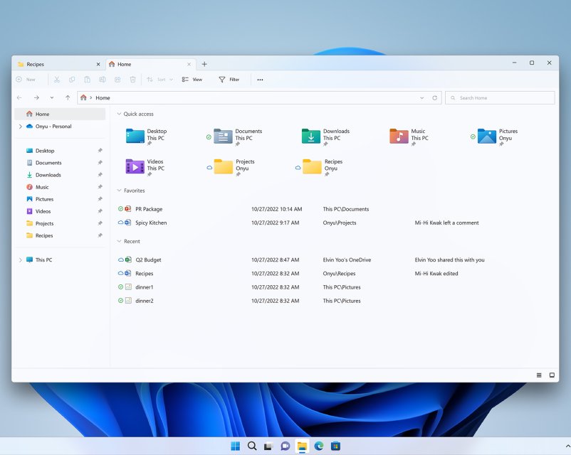Click the Paste clipboard icon
571x455 pixels.
pyautogui.click(x=88, y=80)
